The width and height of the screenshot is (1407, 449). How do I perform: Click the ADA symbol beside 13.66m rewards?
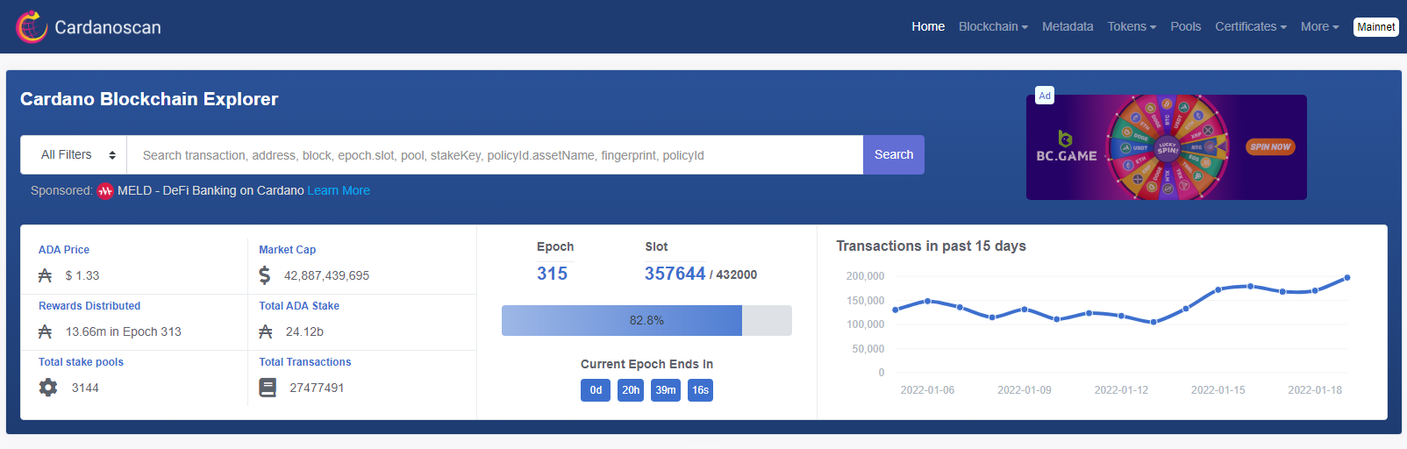tap(46, 331)
